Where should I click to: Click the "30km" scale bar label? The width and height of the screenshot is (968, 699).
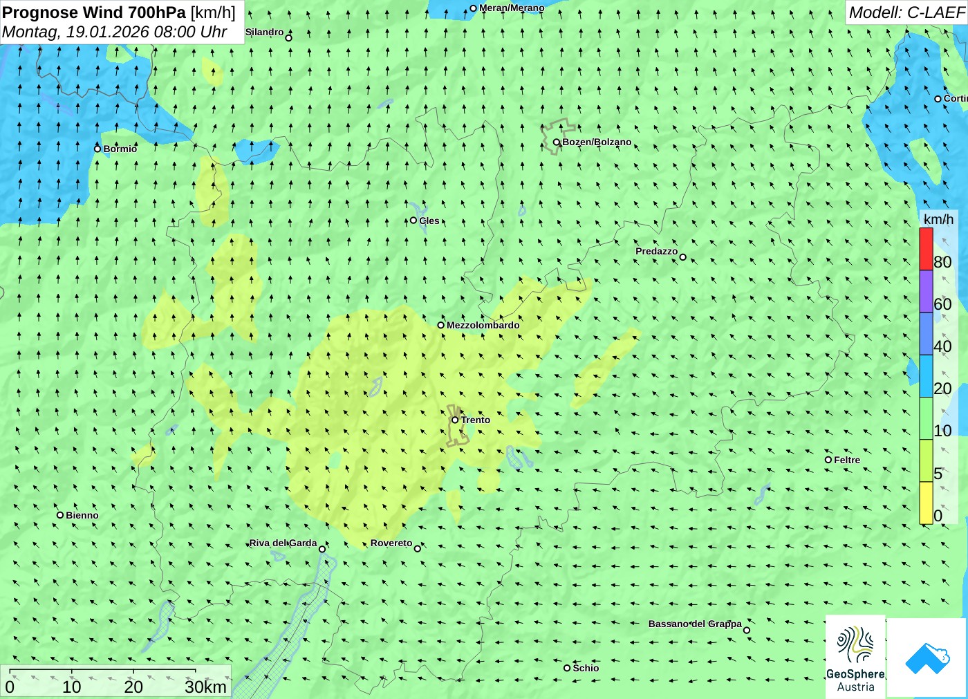pos(205,687)
